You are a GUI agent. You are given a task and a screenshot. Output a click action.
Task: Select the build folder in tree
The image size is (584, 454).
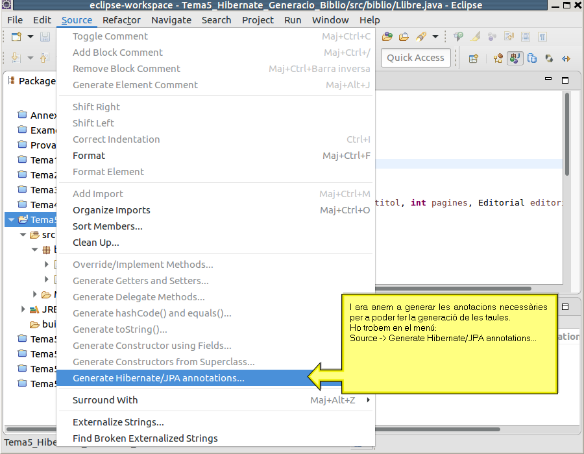click(42, 324)
